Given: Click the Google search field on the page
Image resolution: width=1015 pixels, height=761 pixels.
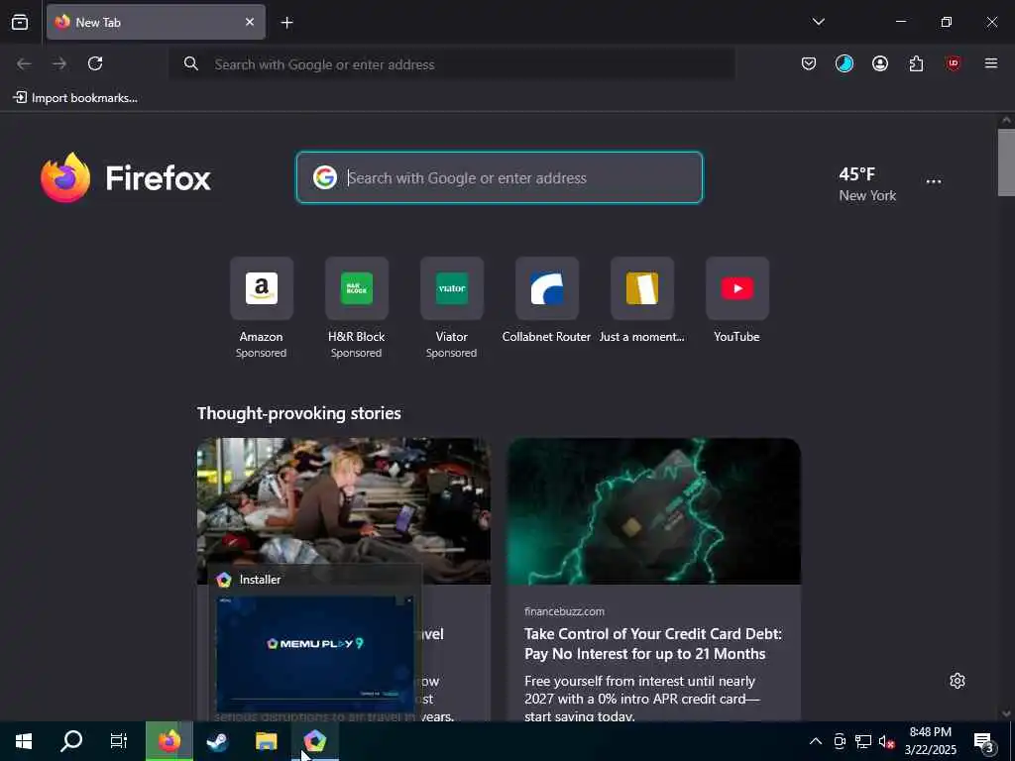Looking at the screenshot, I should (x=500, y=177).
